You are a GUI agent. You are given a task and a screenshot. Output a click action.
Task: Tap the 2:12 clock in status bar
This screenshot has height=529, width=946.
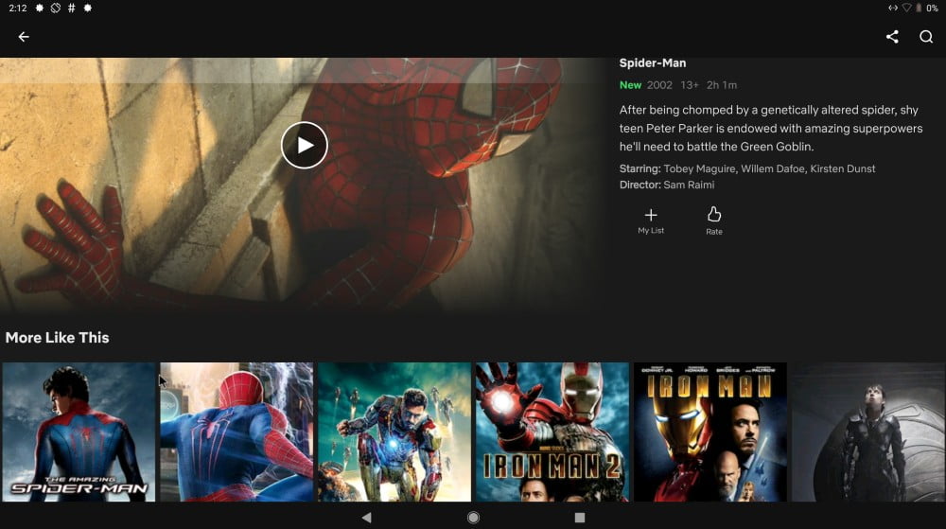click(x=17, y=8)
